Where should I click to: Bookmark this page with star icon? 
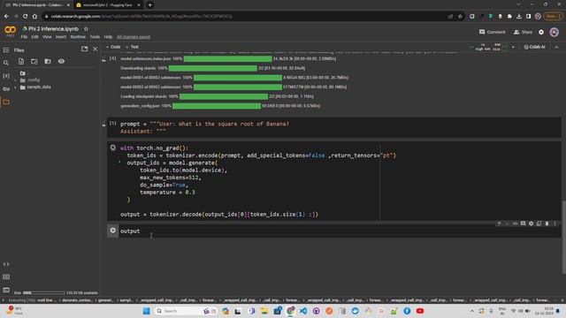click(x=460, y=16)
